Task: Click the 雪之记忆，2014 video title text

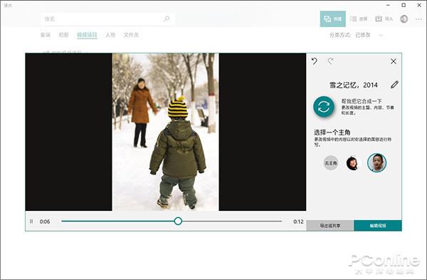Action: (x=354, y=85)
